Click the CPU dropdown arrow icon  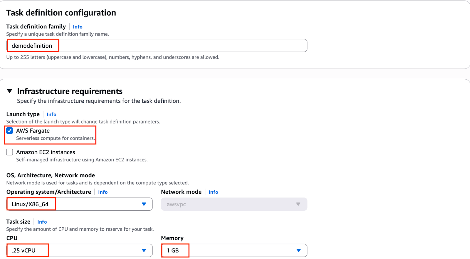pyautogui.click(x=144, y=251)
